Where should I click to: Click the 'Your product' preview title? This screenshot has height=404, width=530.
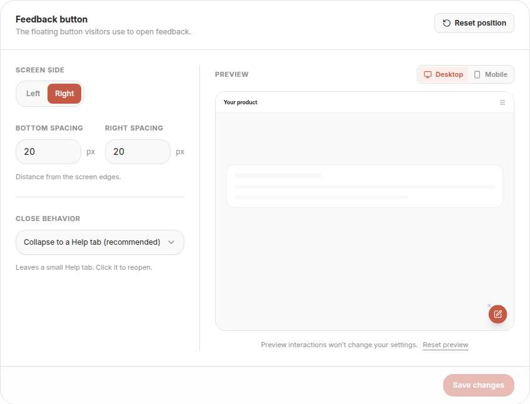point(241,102)
